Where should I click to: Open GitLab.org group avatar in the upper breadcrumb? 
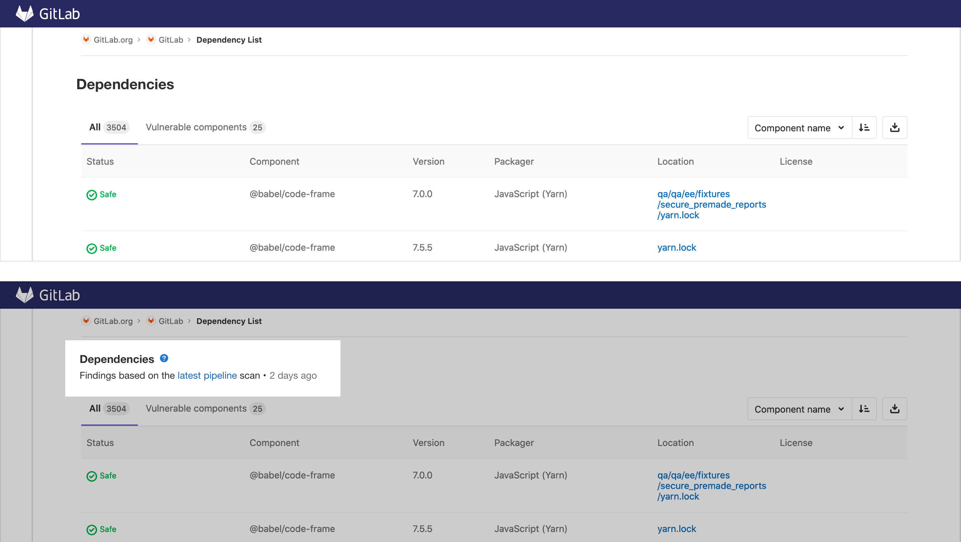[x=86, y=39]
